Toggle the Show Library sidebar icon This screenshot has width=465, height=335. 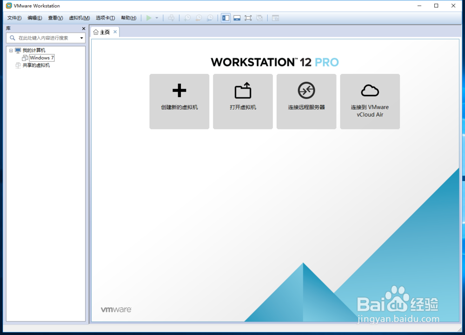click(226, 18)
